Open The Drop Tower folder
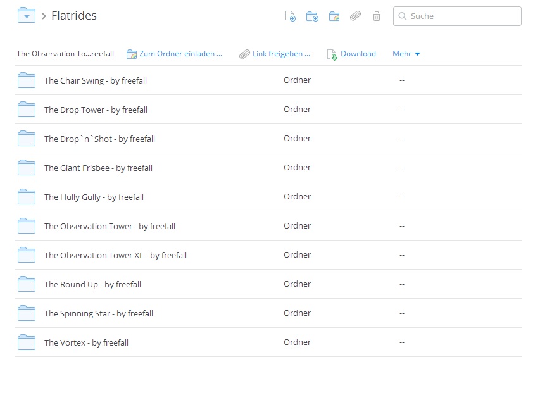552x407 pixels. coord(96,110)
